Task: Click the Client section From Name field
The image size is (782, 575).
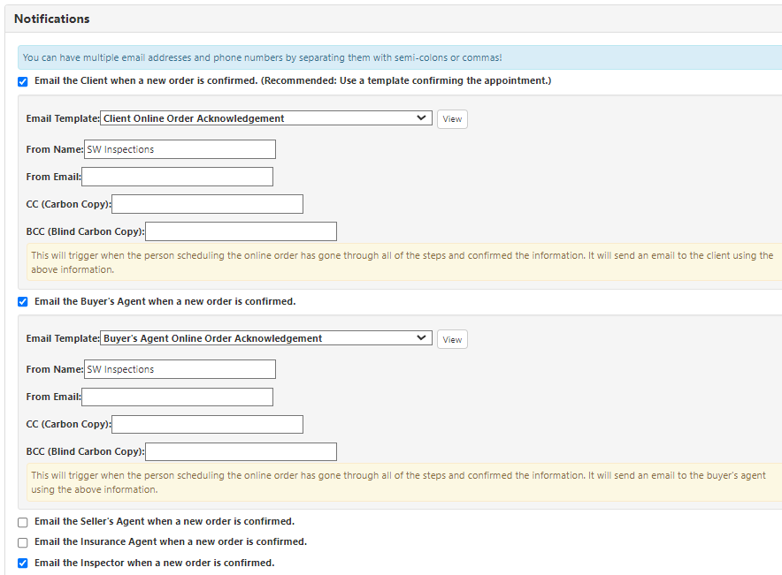Action: coord(180,149)
